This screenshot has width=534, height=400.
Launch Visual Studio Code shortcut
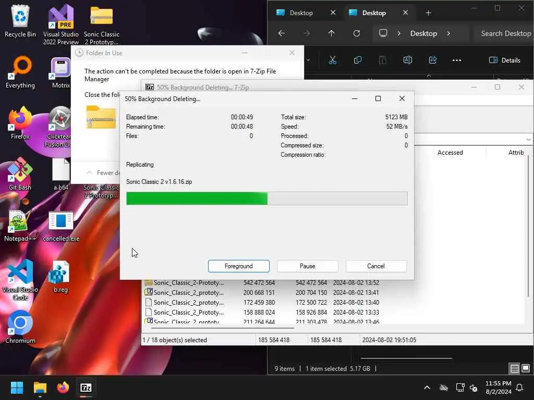pos(20,280)
